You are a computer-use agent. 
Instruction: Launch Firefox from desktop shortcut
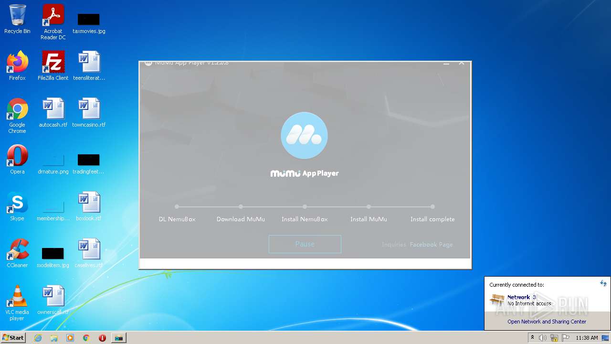tap(17, 66)
